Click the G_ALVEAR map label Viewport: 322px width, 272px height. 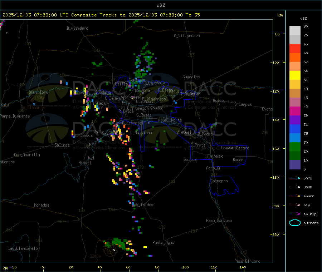214,157
